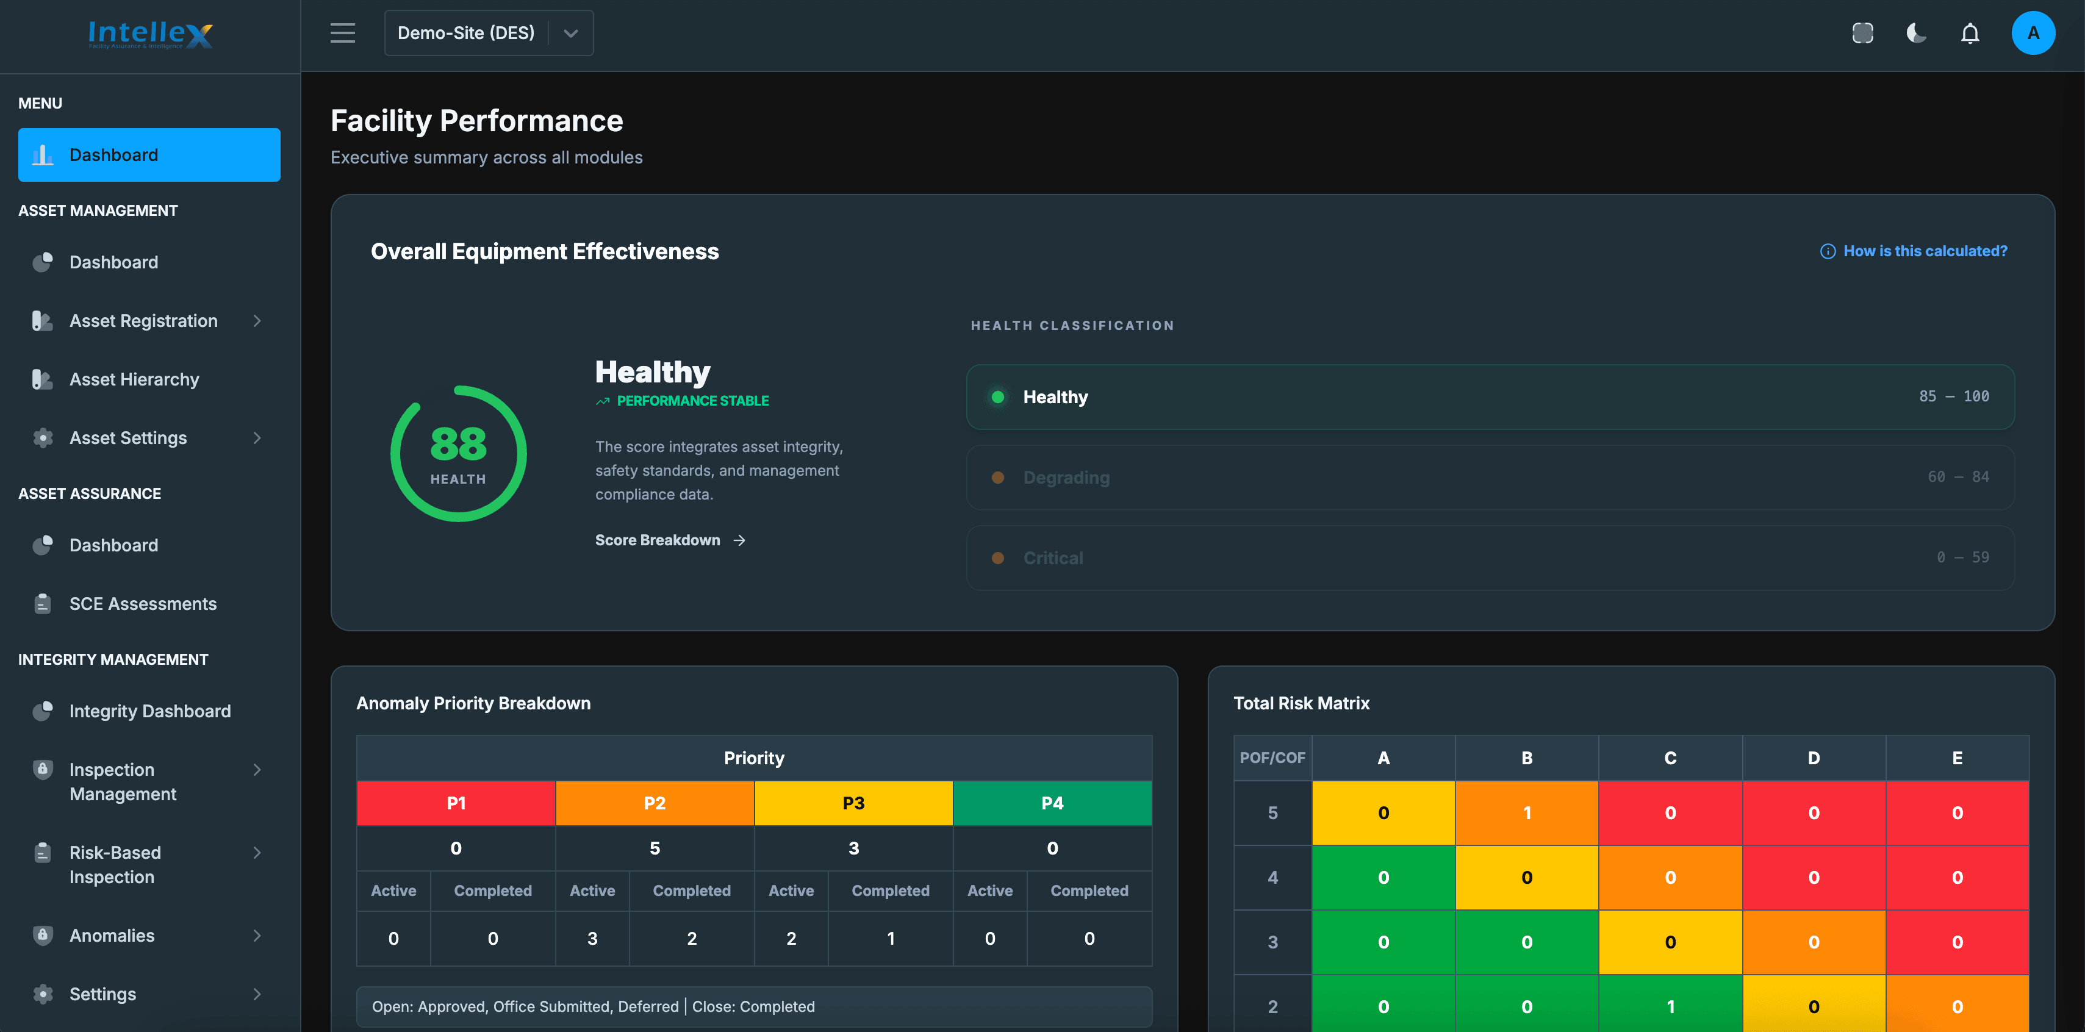Click the P1 priority header cell
This screenshot has width=2085, height=1032.
(456, 803)
